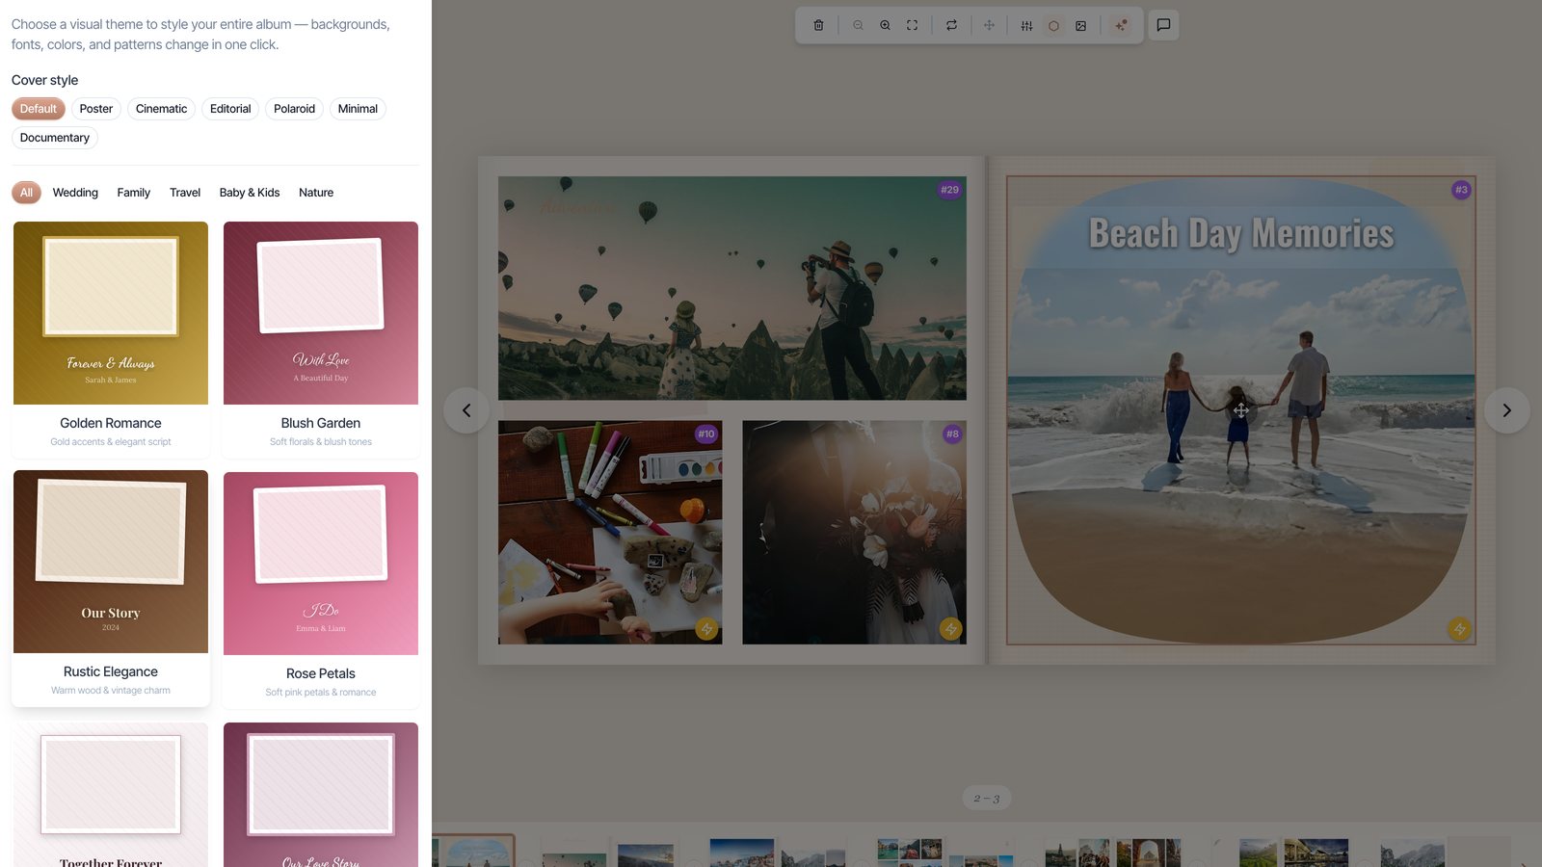Click the 'Golden Romance' theme name
The width and height of the screenshot is (1542, 867).
pyautogui.click(x=111, y=423)
